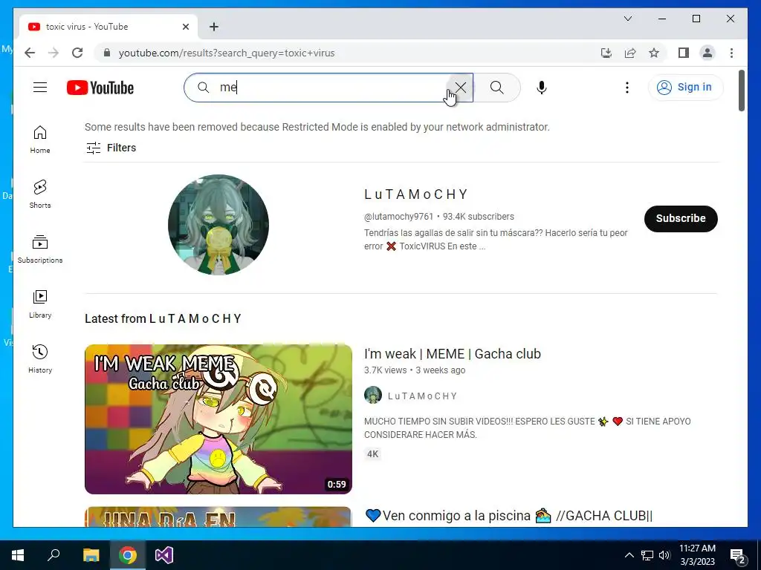Show hidden tray icons chevron
Image resolution: width=761 pixels, height=570 pixels.
(629, 555)
